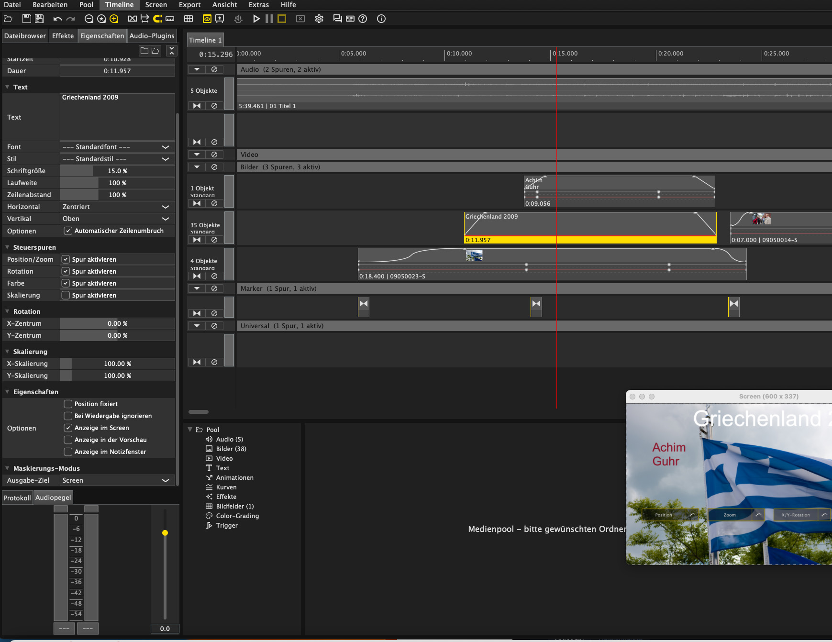
Task: Switch to the Effekte tab
Action: pos(63,36)
